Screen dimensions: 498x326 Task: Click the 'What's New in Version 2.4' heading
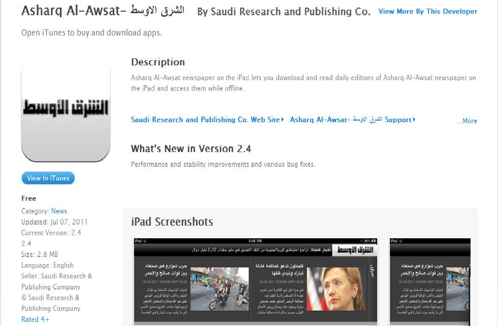191,149
